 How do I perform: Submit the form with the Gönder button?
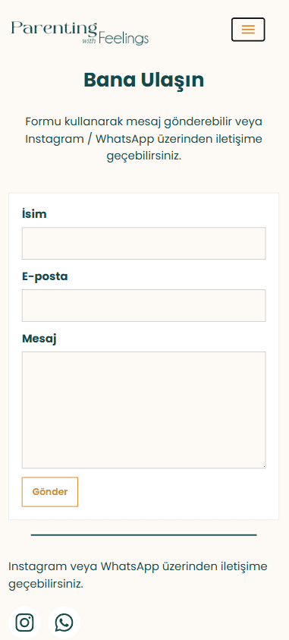point(50,492)
